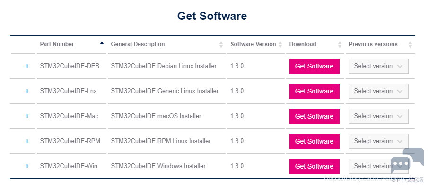428x187 pixels.
Task: Expand the STM32CubeIDE-Mac row plus icon
Action: point(27,116)
